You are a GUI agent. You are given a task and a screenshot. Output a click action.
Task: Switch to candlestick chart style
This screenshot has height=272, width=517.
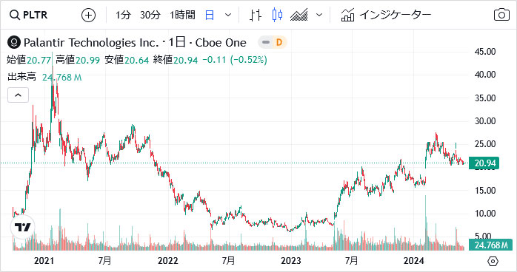[x=277, y=15]
